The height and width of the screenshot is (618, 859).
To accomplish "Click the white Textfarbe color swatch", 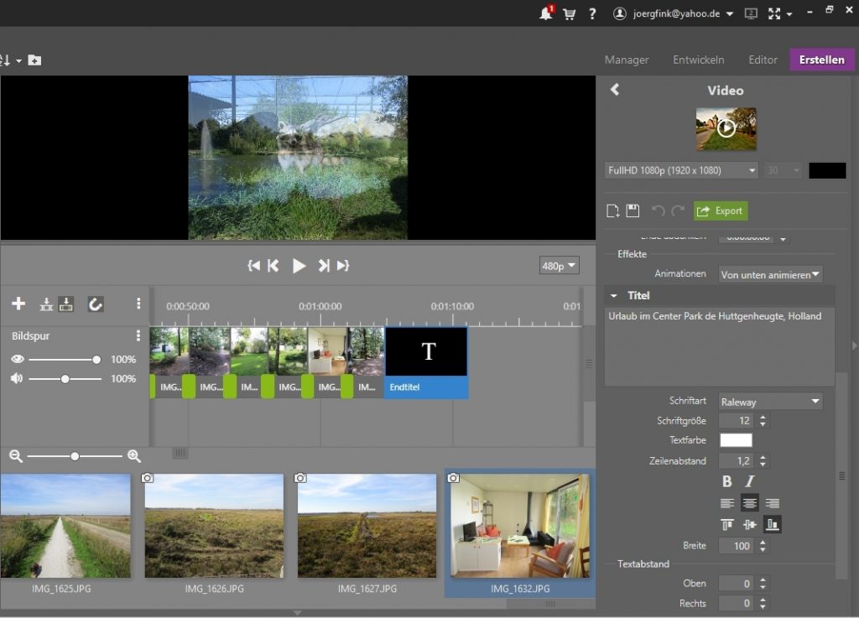I will [736, 440].
